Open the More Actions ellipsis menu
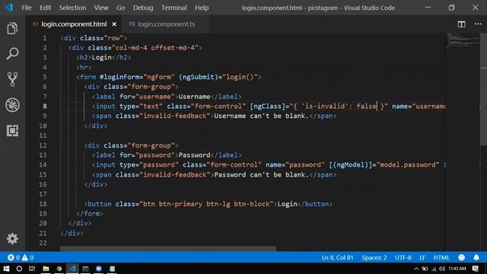Image resolution: width=487 pixels, height=274 pixels. [478, 24]
